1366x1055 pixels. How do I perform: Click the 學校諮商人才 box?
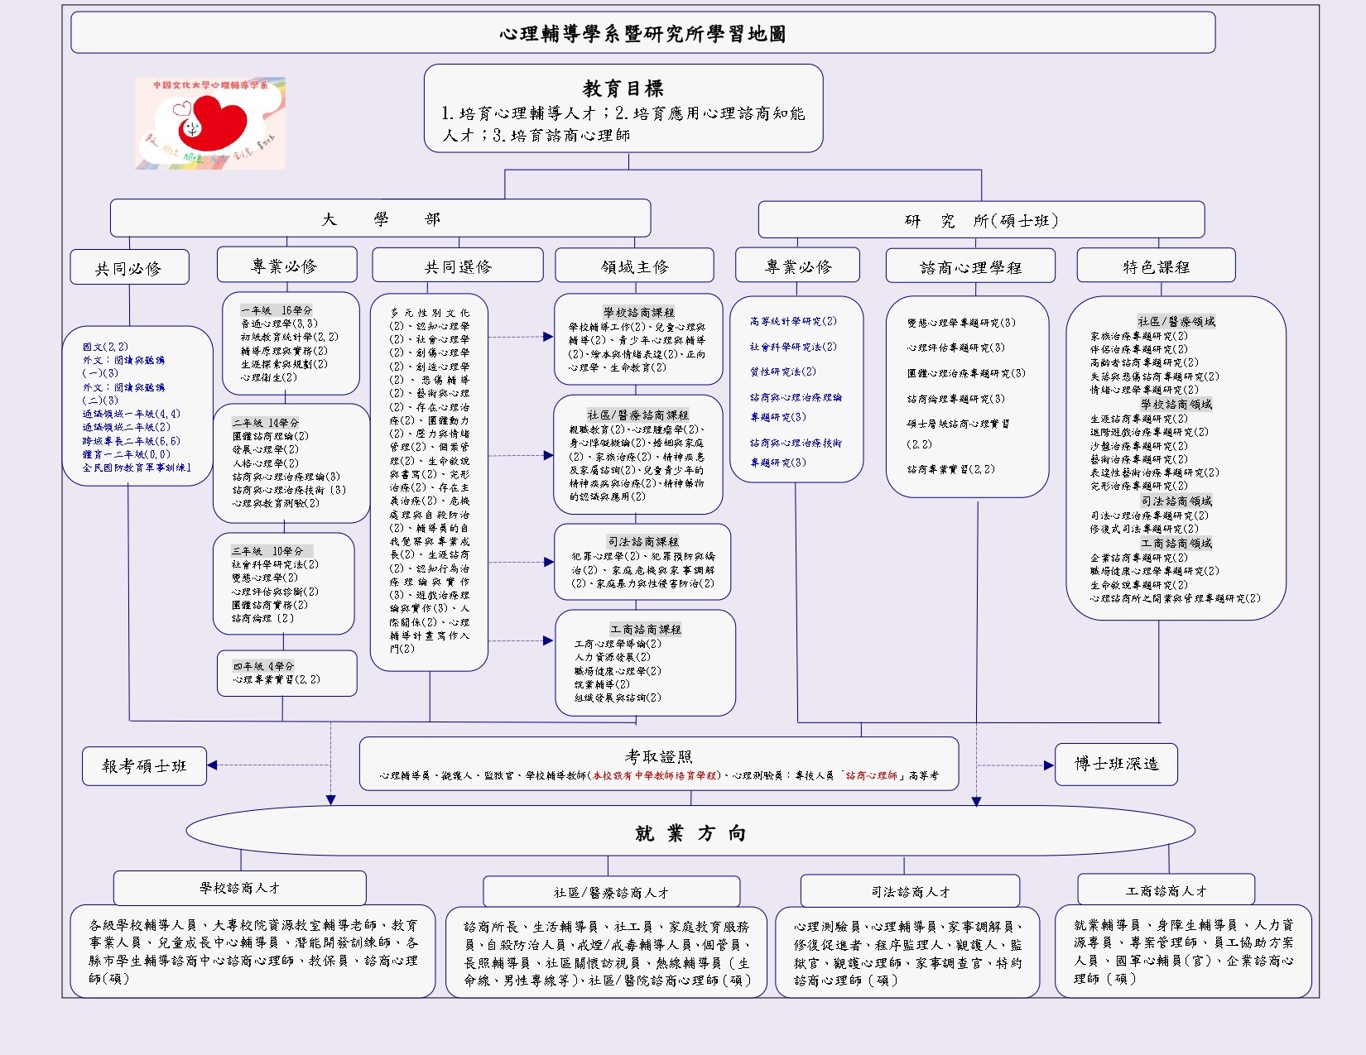(x=240, y=888)
